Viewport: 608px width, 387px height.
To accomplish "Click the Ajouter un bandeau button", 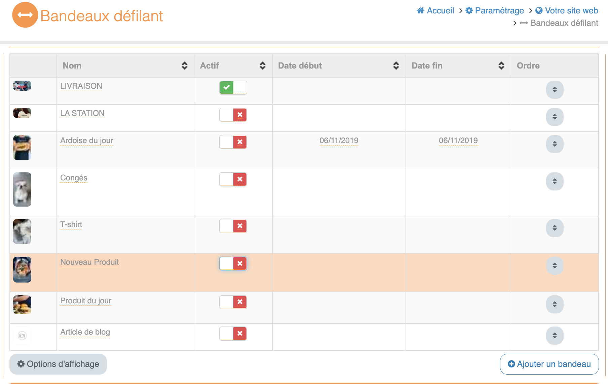I will [x=549, y=364].
